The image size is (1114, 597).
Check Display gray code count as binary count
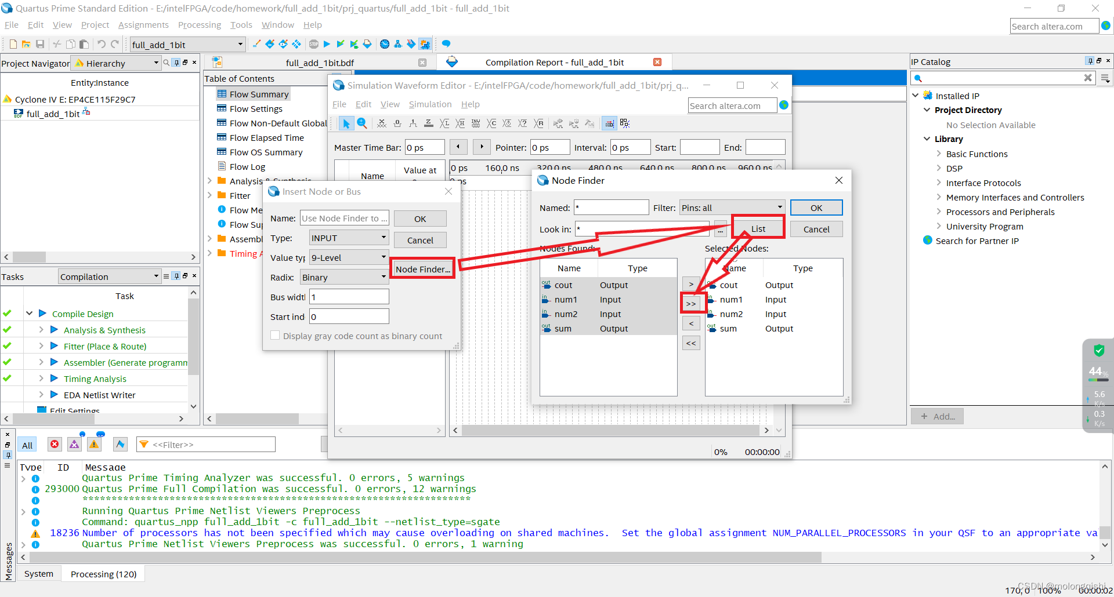[x=275, y=335]
